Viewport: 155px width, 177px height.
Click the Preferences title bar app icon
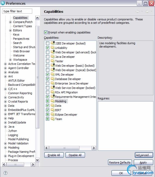pyautogui.click(x=3, y=3)
